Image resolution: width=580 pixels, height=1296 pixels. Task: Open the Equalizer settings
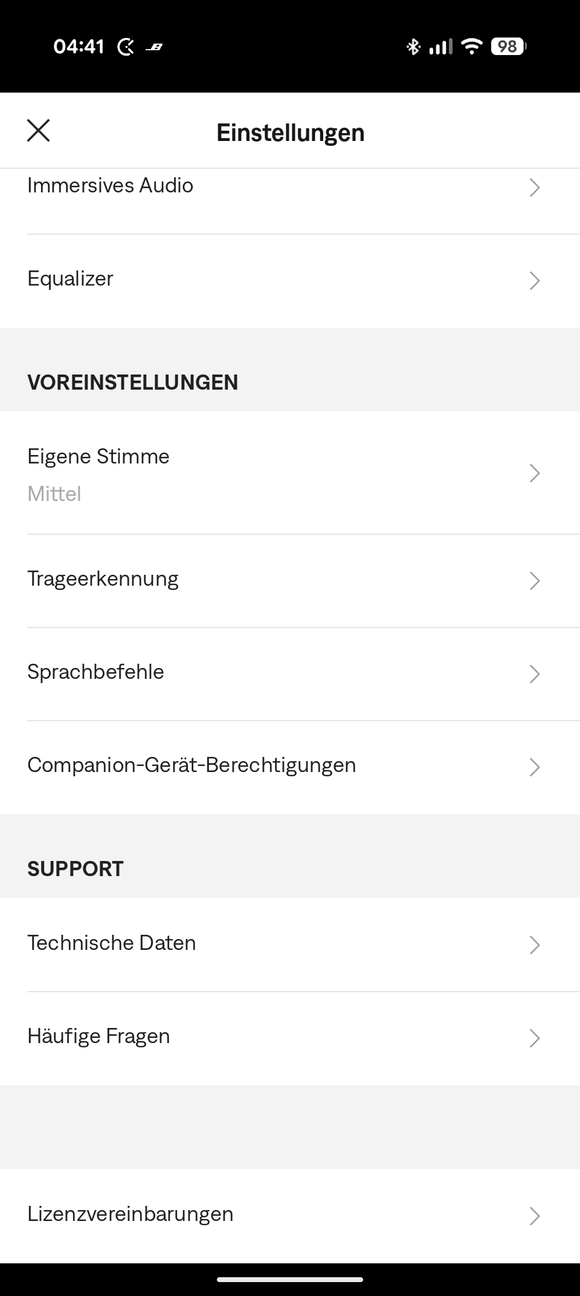point(71,279)
